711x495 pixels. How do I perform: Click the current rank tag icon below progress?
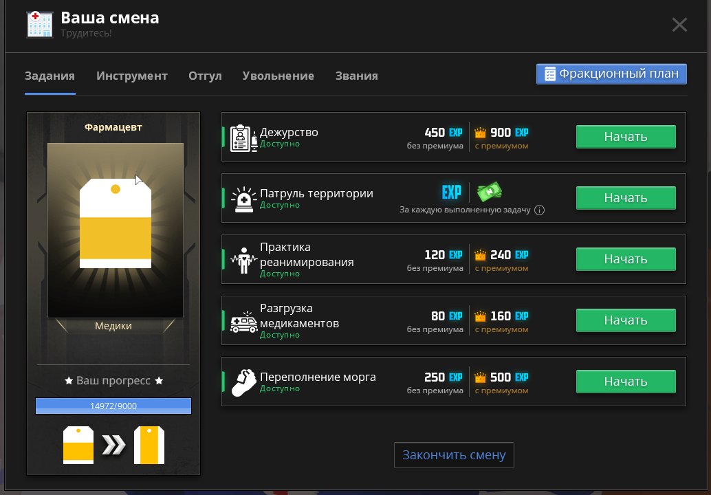point(78,445)
